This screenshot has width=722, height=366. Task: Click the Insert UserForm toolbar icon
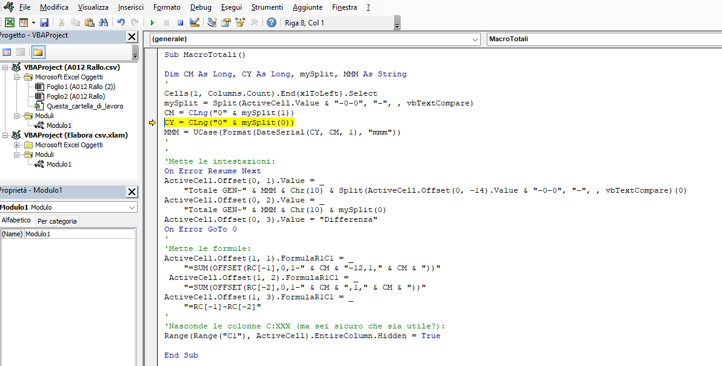click(23, 22)
